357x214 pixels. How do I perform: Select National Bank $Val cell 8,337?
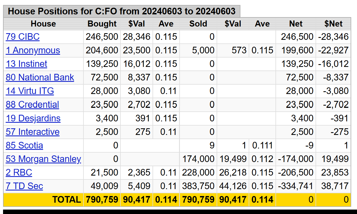139,77
